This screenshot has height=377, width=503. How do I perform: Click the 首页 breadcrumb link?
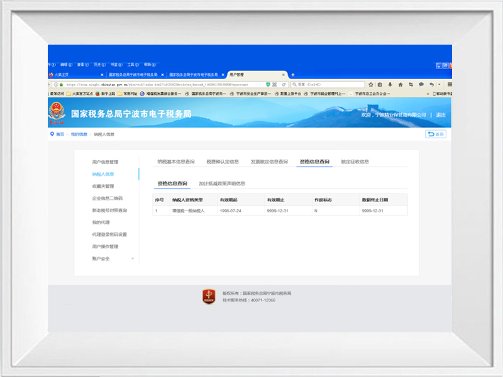tap(60, 134)
